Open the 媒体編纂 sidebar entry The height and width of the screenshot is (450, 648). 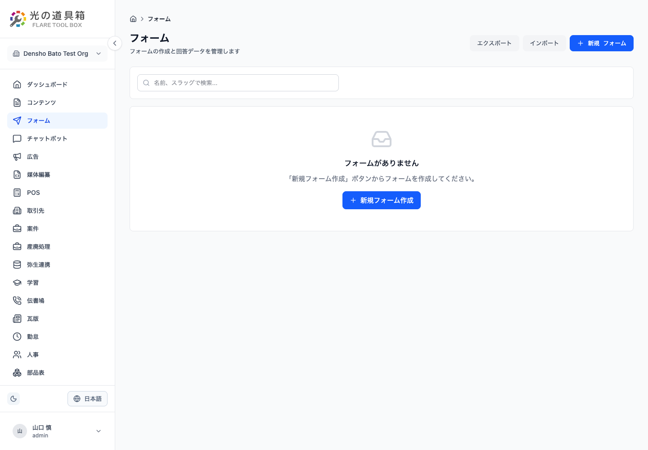point(58,175)
